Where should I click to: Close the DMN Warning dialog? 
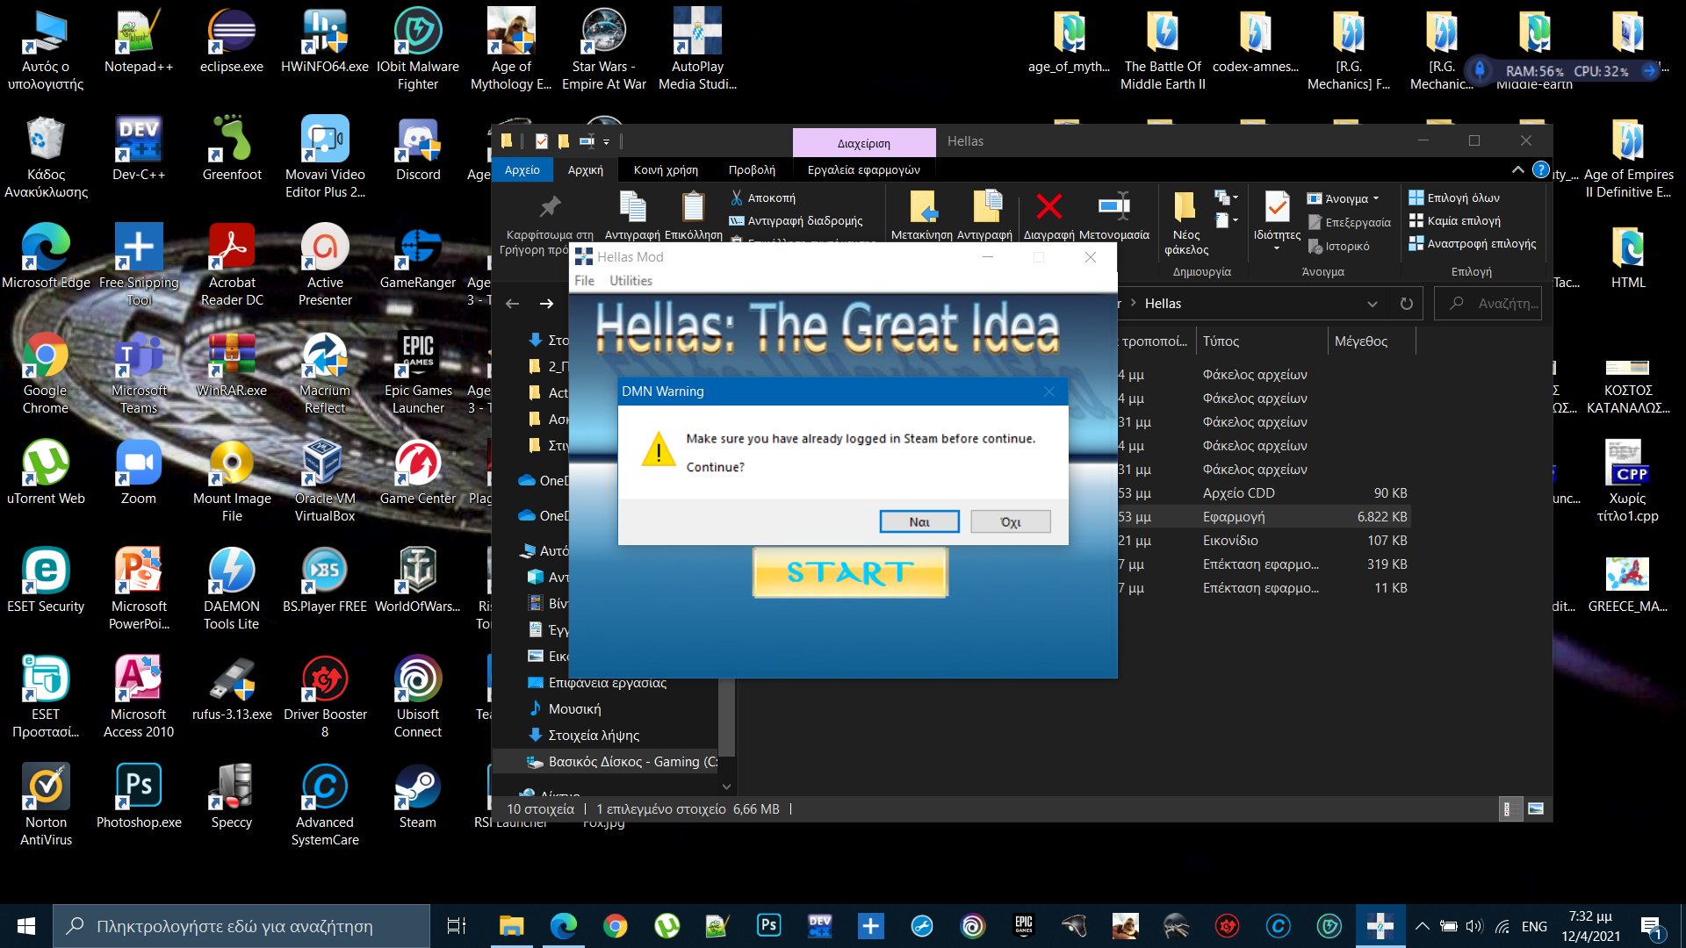coord(1049,391)
